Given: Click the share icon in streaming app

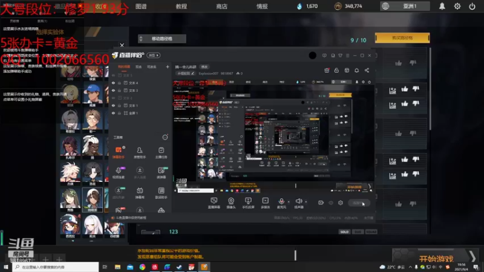Looking at the screenshot, I should click(367, 70).
